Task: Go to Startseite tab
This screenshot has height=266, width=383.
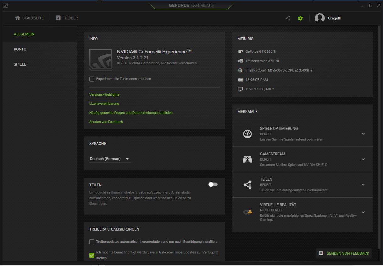Action: coord(29,18)
